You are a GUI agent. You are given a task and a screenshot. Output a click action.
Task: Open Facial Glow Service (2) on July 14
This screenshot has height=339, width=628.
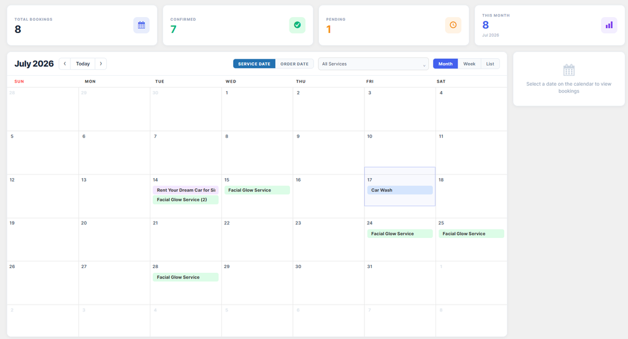coord(185,200)
